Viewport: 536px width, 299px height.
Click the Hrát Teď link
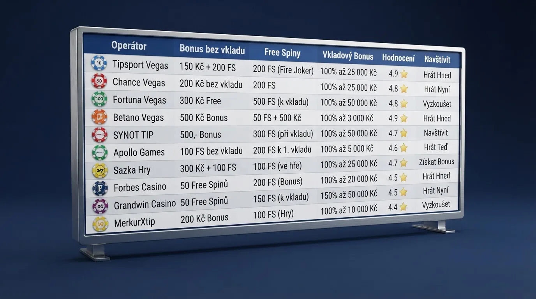pos(436,147)
